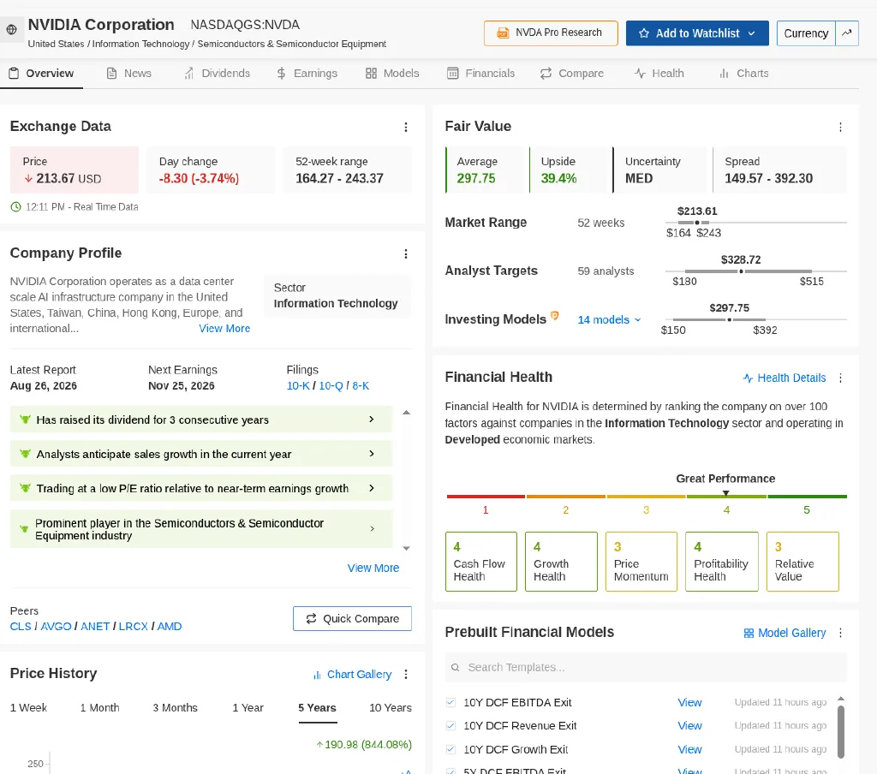Image resolution: width=877 pixels, height=774 pixels.
Task: Switch to the Overview tab
Action: pos(41,74)
